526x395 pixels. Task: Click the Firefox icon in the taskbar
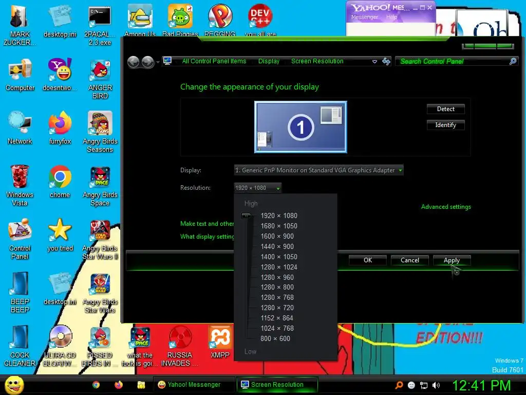(119, 385)
